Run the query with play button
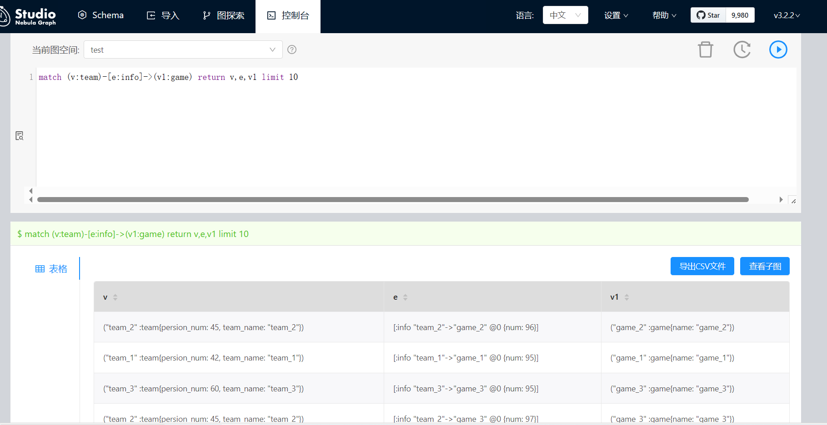 [x=778, y=49]
